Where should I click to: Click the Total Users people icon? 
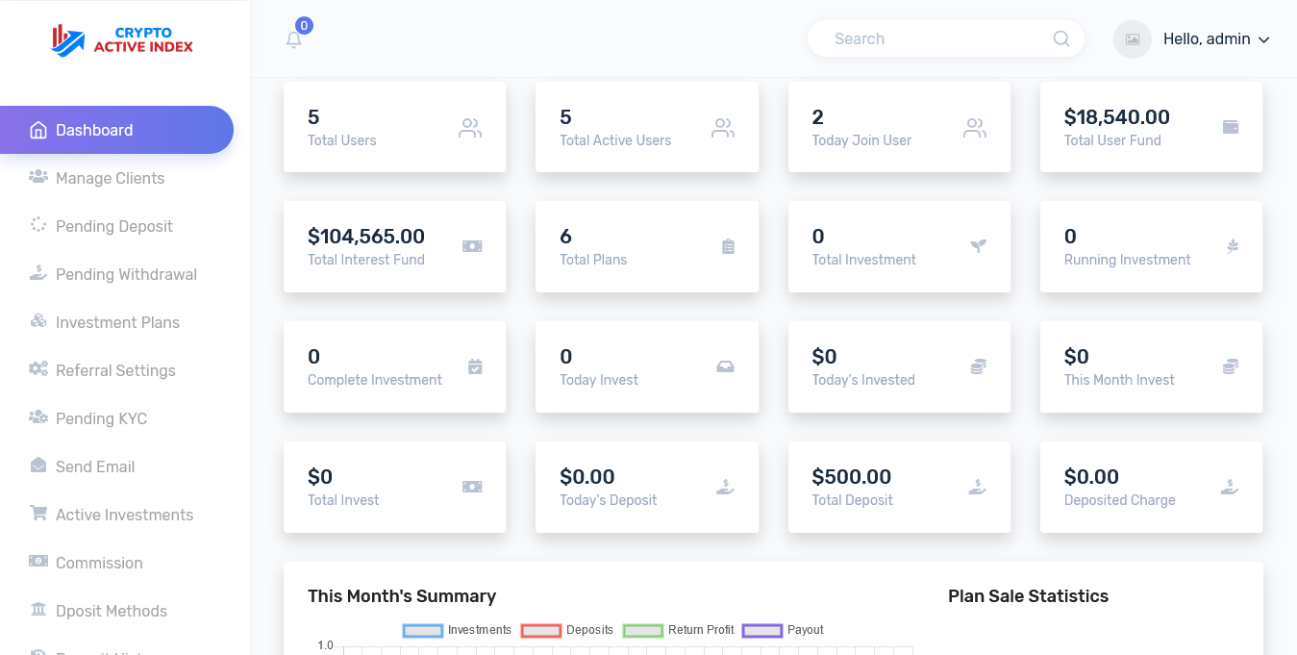(x=470, y=128)
